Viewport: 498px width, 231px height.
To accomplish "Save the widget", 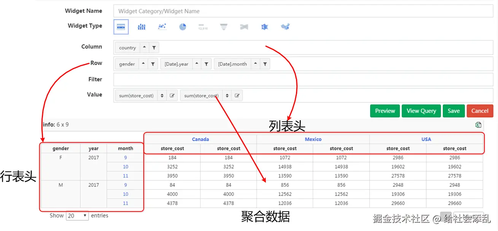I will (454, 111).
